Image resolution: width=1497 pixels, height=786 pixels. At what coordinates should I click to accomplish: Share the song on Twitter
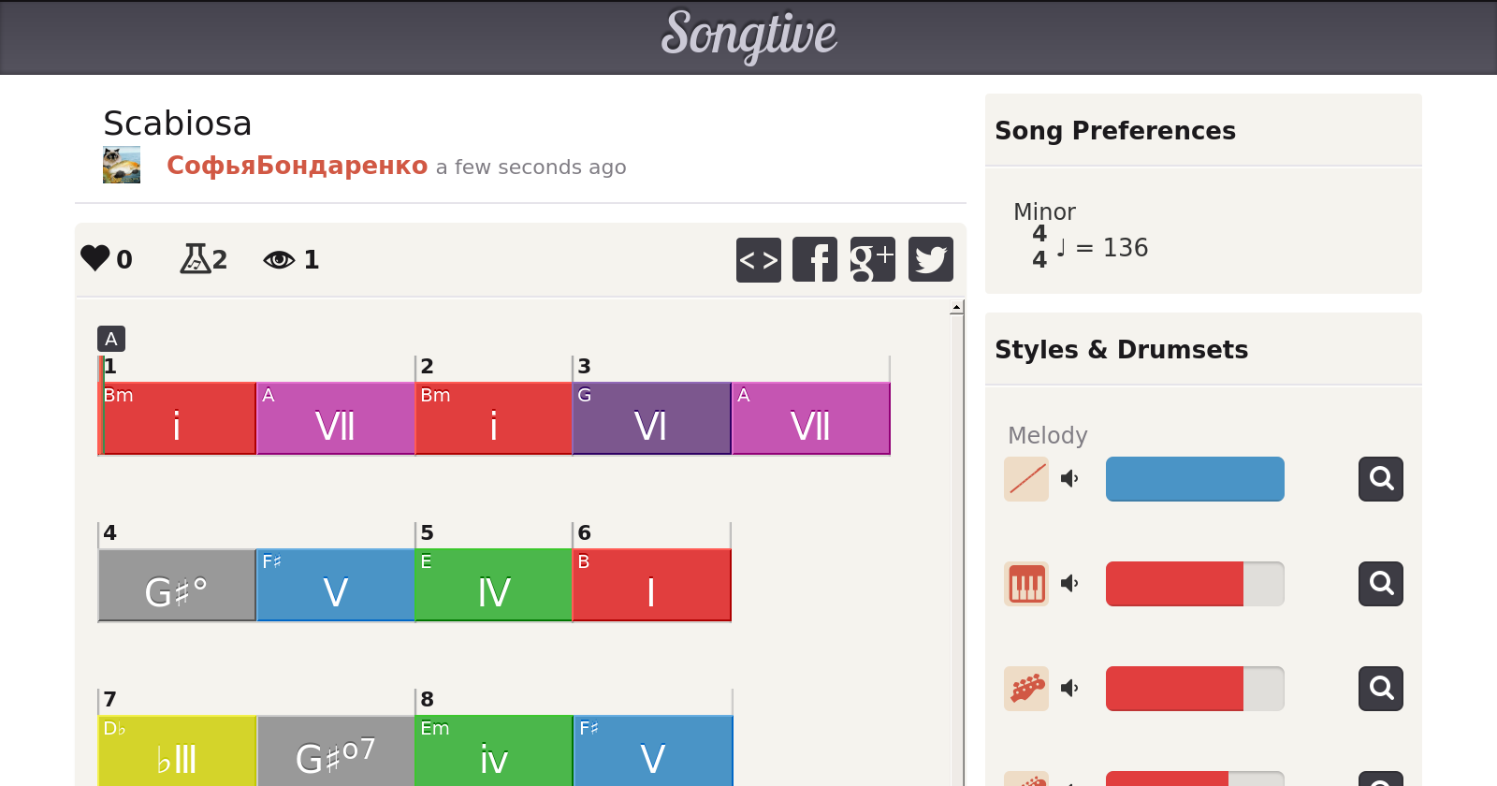pyautogui.click(x=930, y=259)
